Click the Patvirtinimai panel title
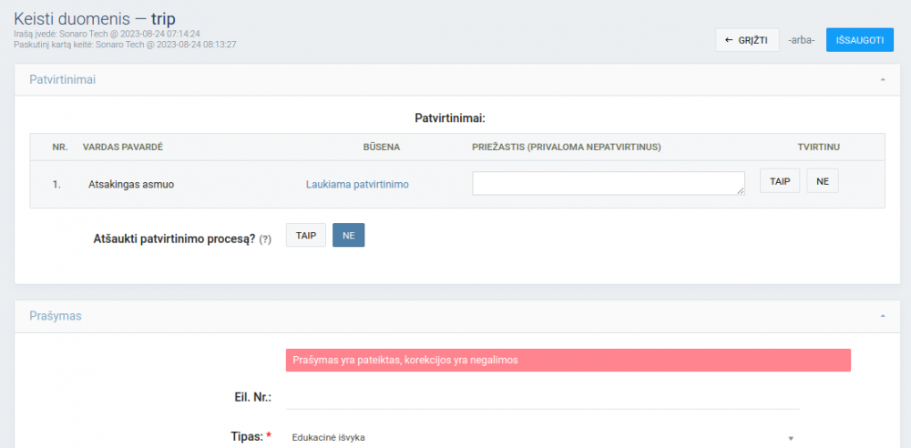The height and width of the screenshot is (448, 911). [63, 80]
